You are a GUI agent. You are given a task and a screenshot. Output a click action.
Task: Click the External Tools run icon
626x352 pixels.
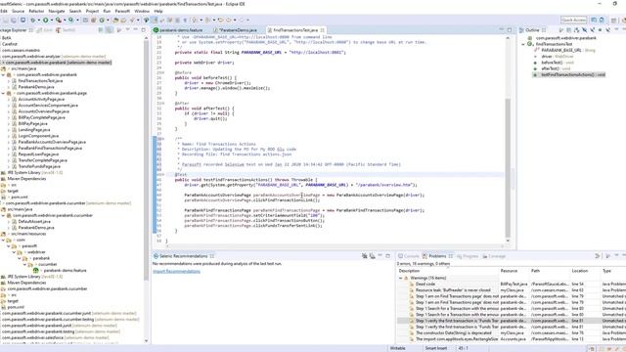pyautogui.click(x=59, y=20)
